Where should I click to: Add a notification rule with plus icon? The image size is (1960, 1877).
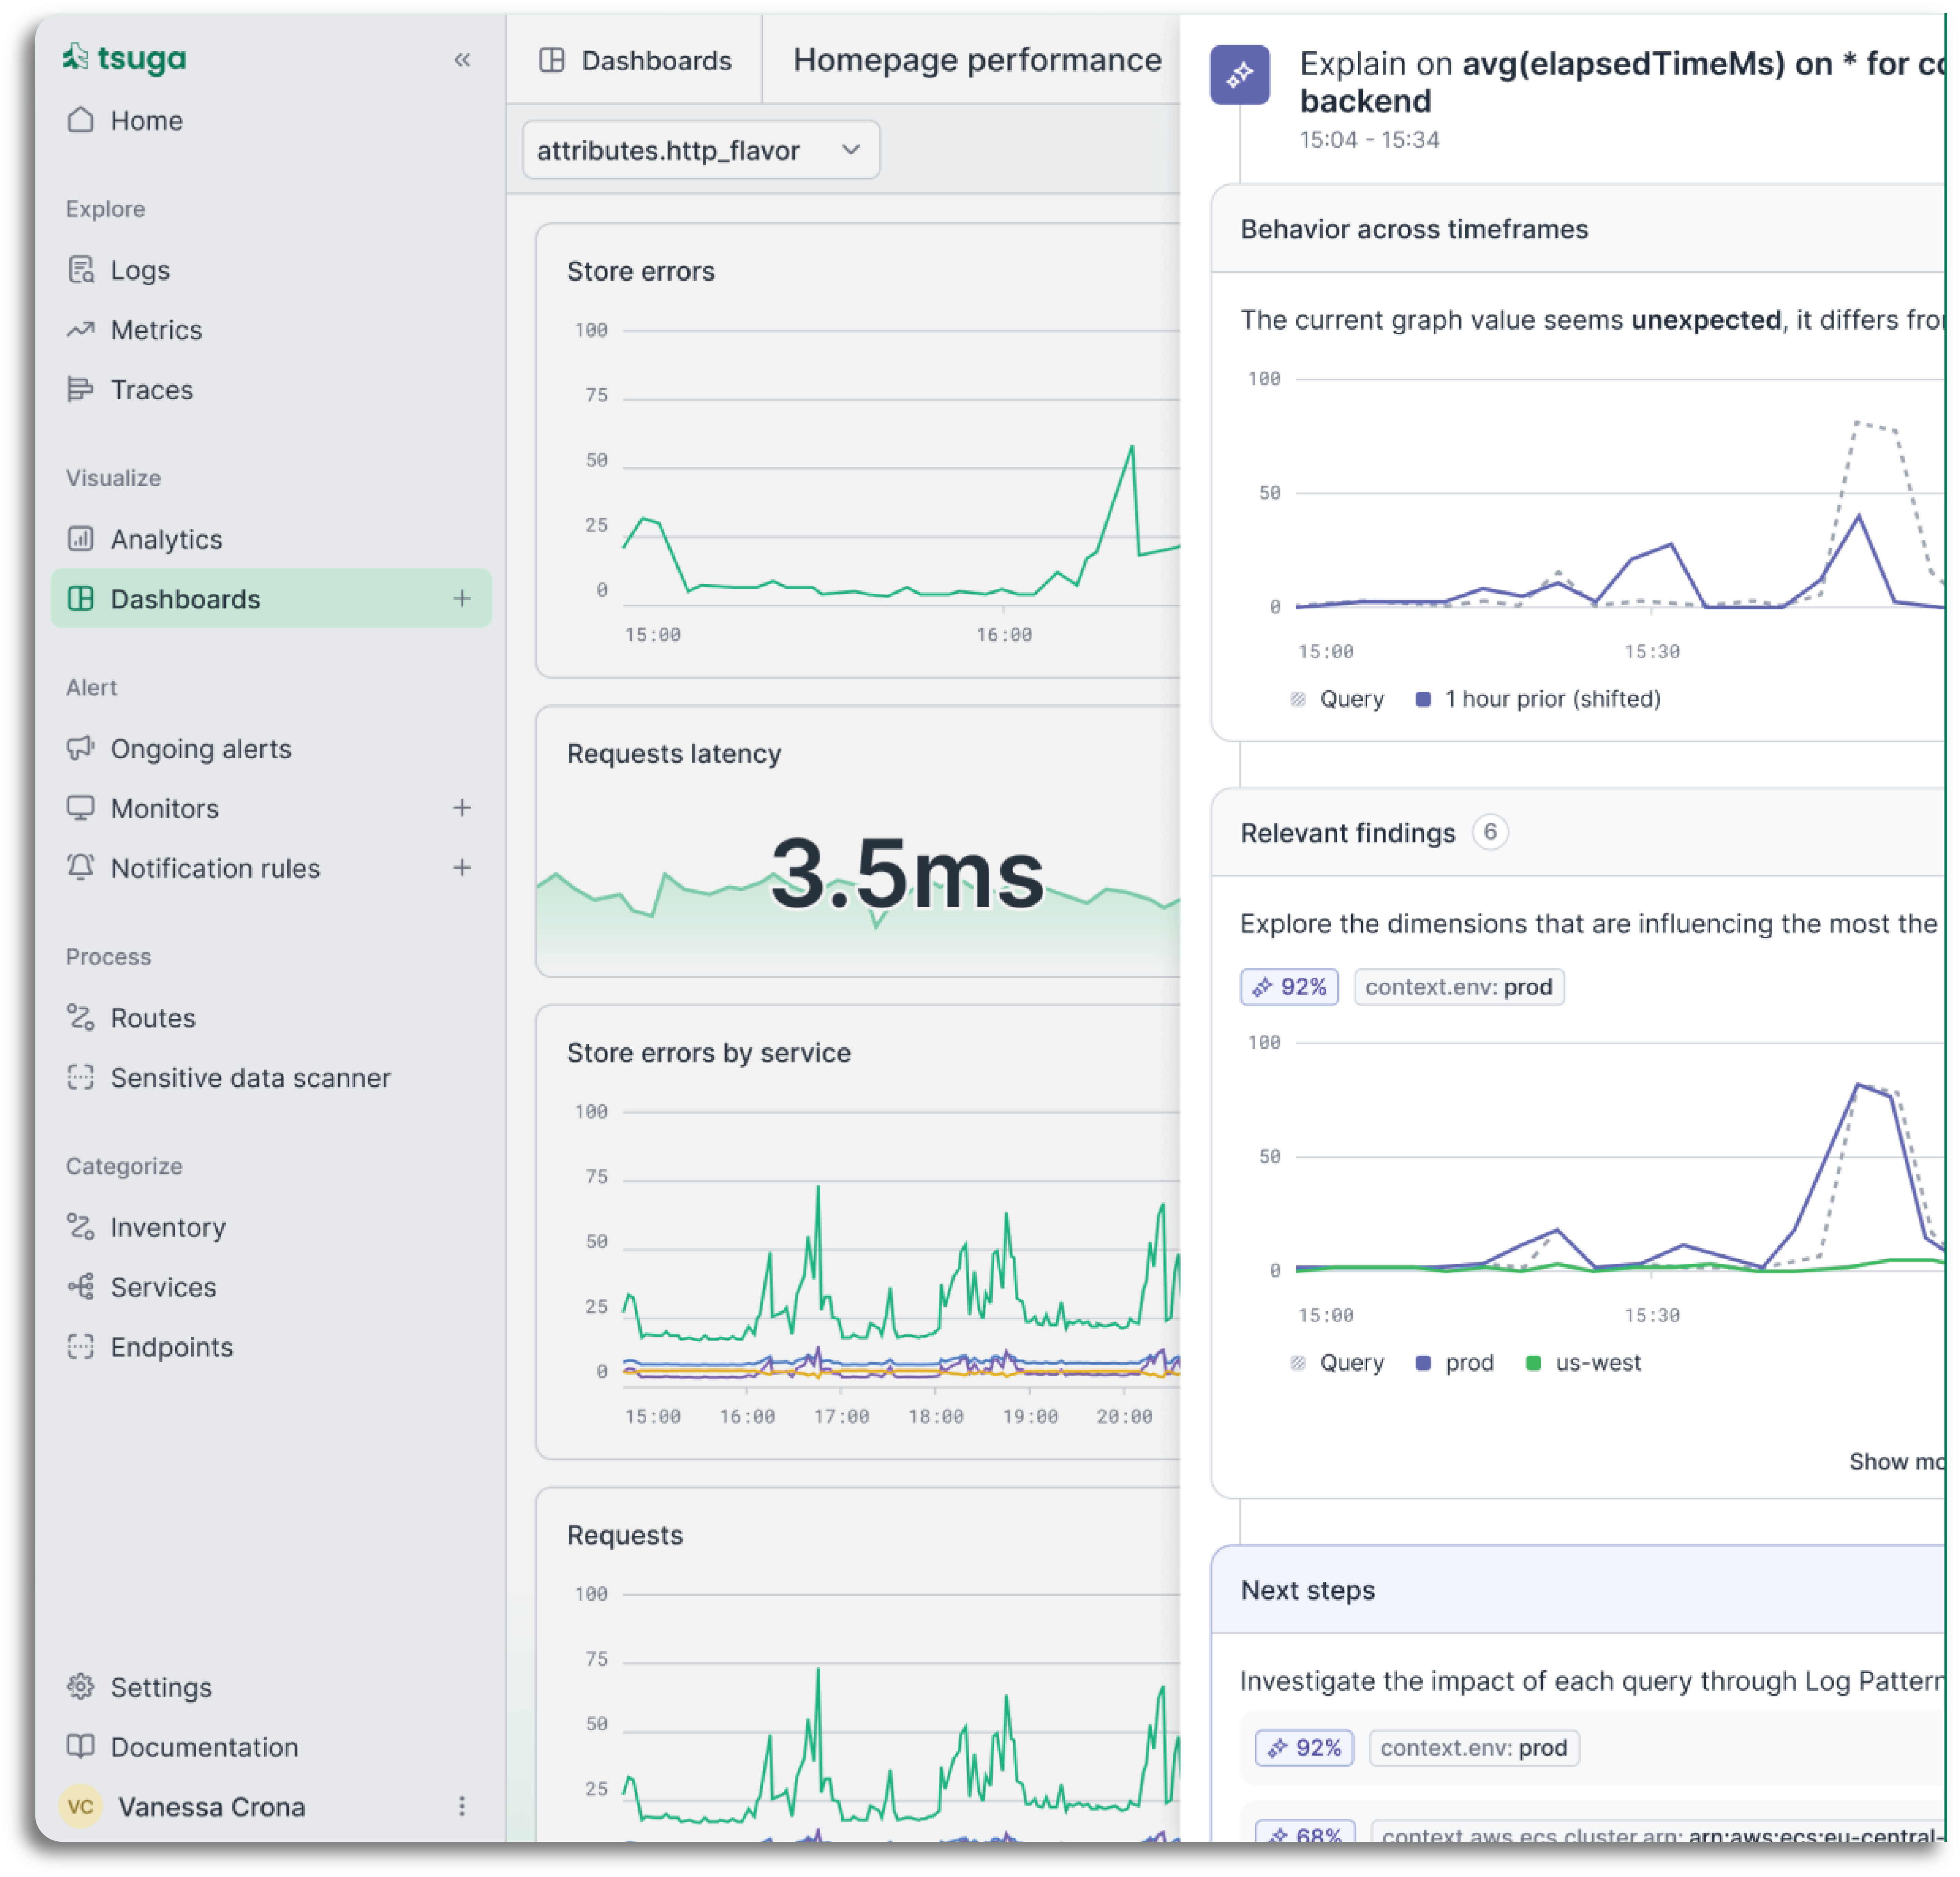pos(462,868)
